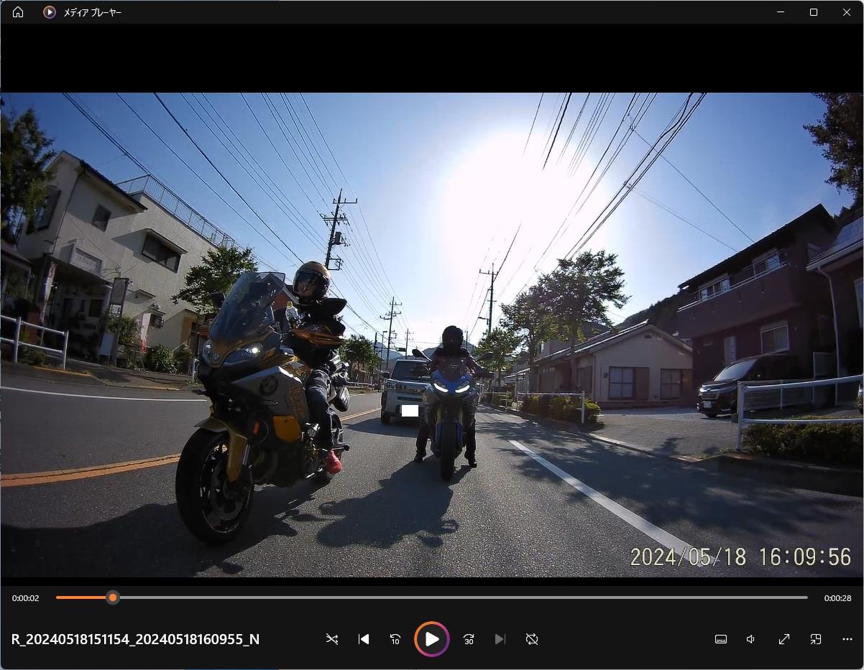Viewport: 864px width, 670px height.
Task: Click the seek bar handle
Action: click(113, 597)
